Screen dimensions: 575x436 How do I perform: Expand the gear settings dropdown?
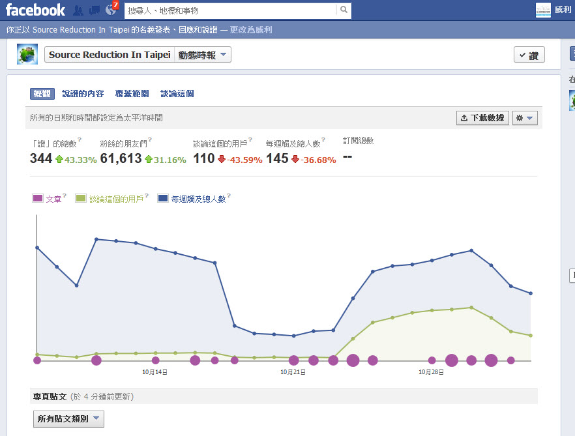[524, 118]
